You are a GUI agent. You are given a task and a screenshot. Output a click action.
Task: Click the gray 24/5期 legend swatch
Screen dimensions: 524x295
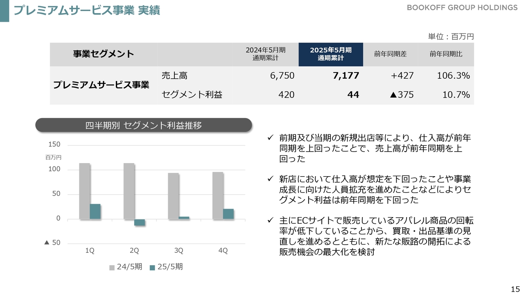pos(112,268)
